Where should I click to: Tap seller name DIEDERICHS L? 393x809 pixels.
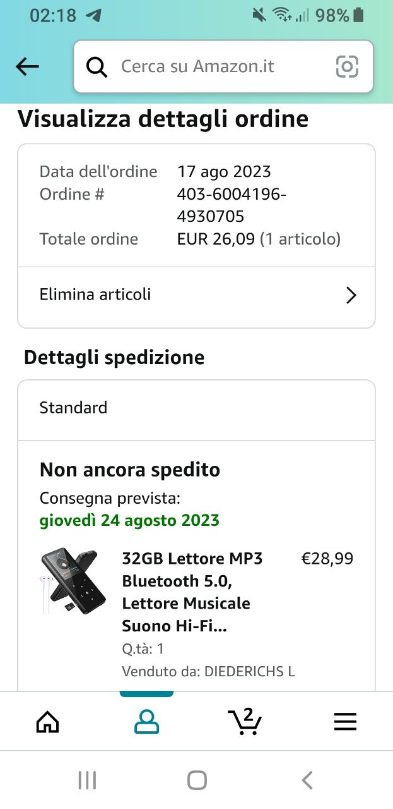pos(250,671)
